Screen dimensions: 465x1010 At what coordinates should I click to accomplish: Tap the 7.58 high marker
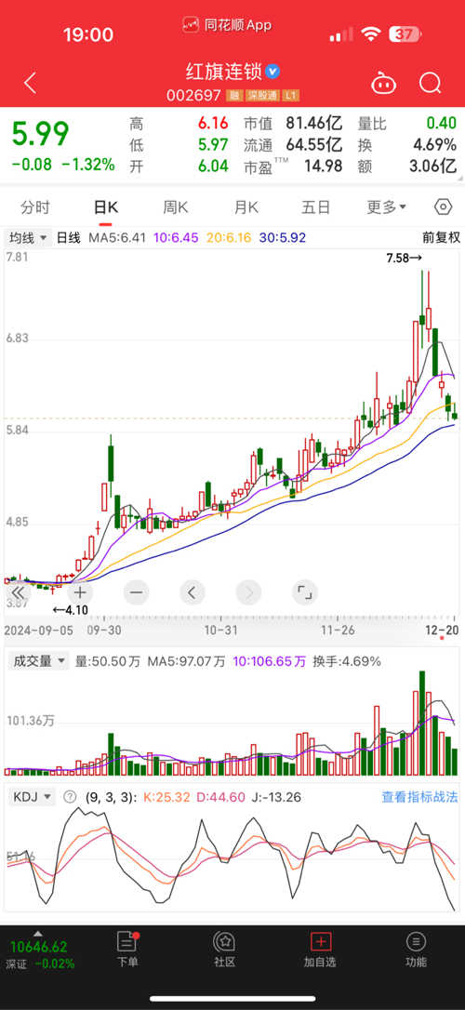(404, 259)
